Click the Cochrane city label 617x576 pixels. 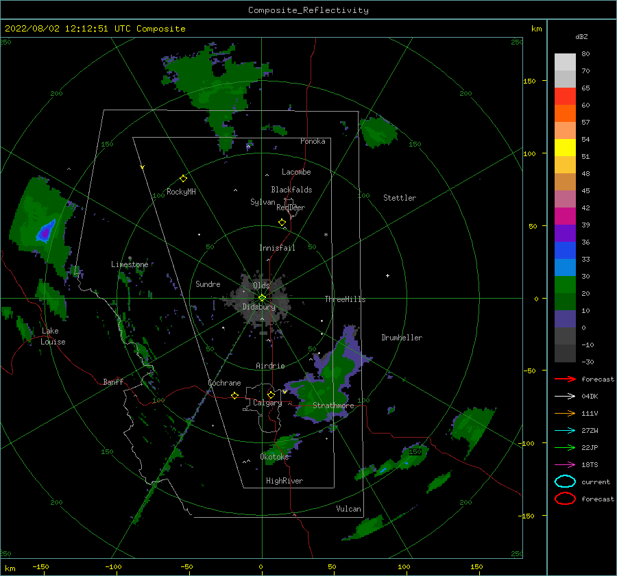[224, 383]
